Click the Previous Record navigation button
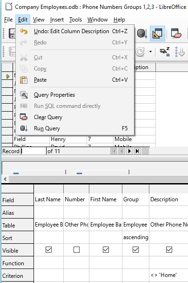The height and width of the screenshot is (283, 188). (x=122, y=151)
